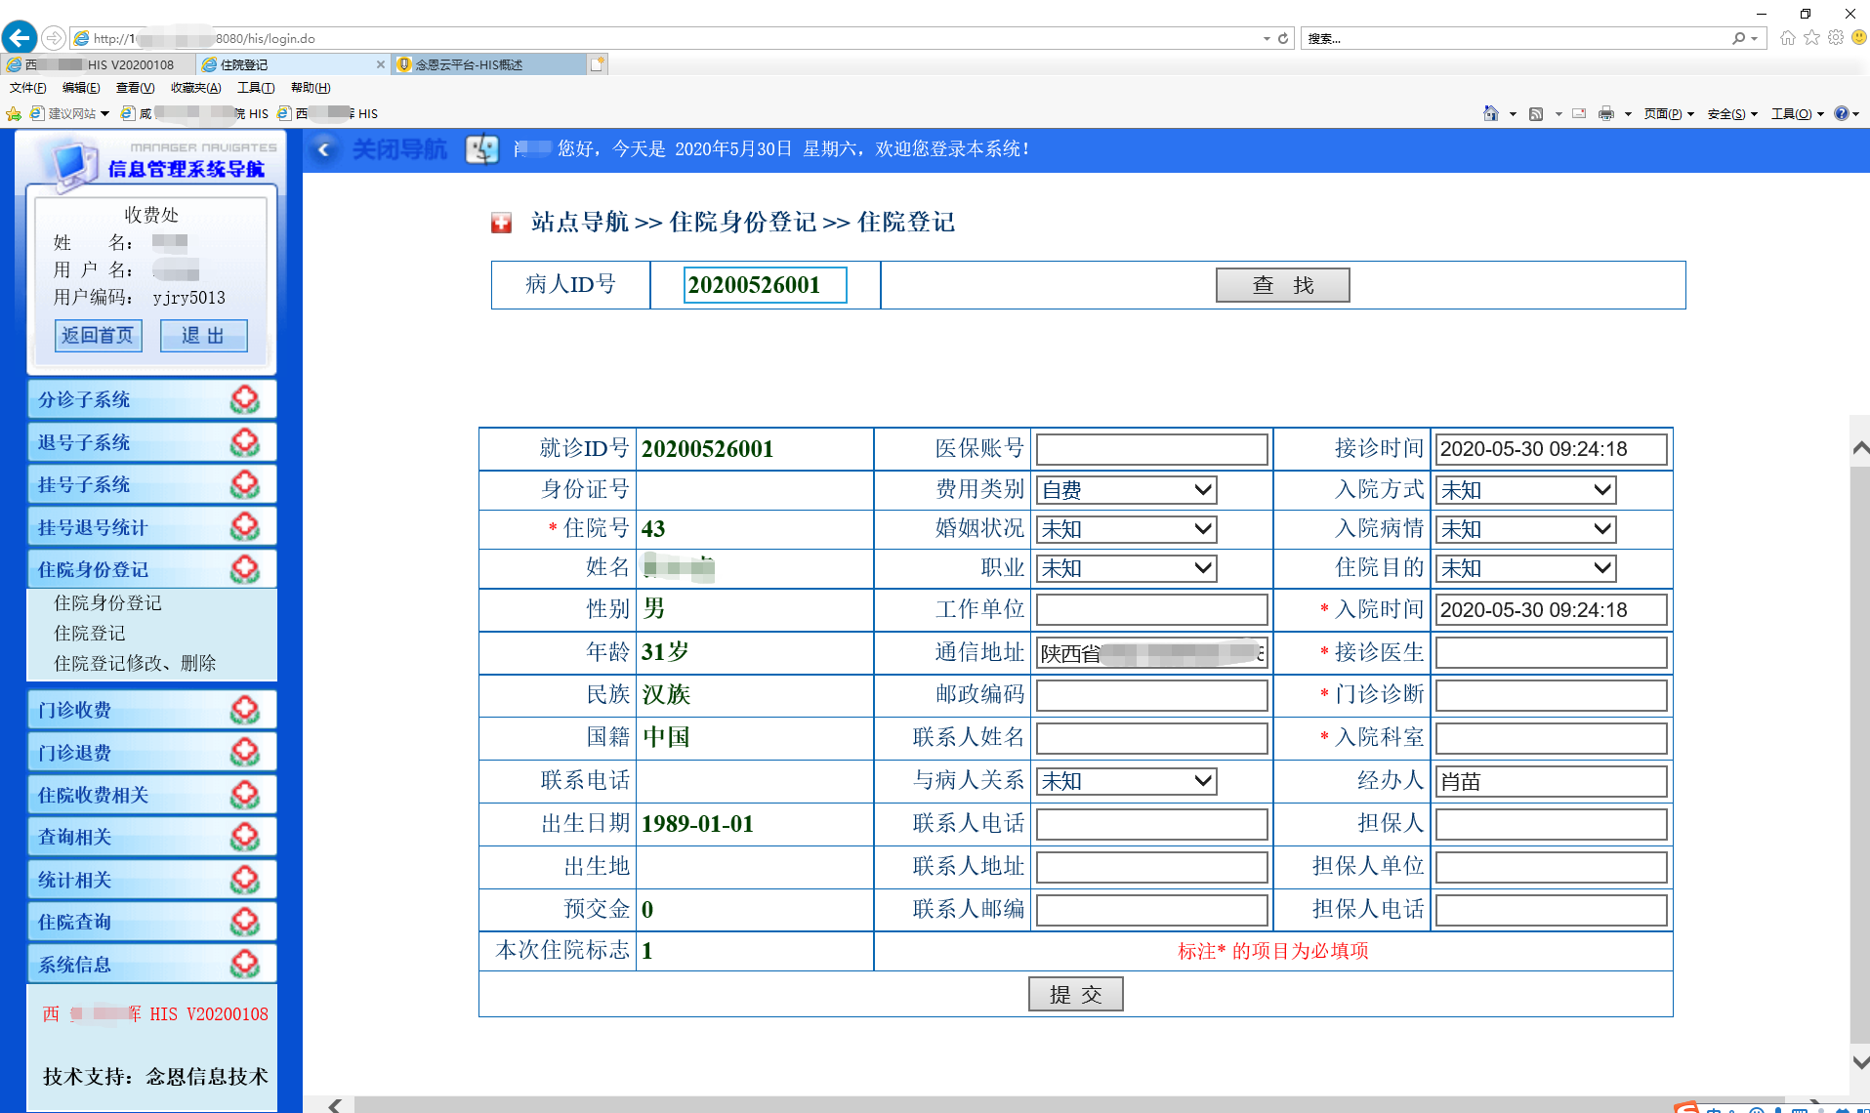Select 住院登记修改、删除 in sidebar
The image size is (1870, 1113).
tap(135, 664)
